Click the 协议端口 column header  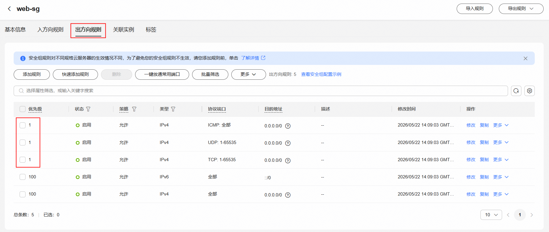(x=217, y=109)
